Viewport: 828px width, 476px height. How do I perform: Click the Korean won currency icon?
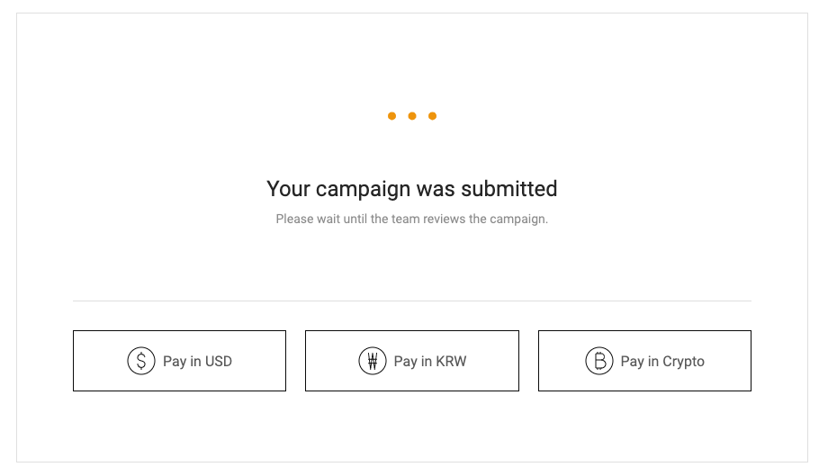click(x=373, y=361)
